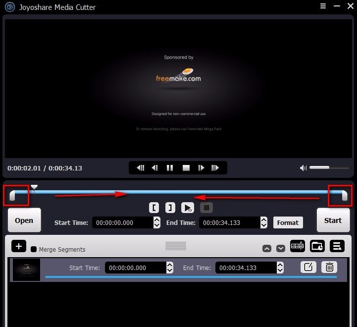Select the right trim handle on timeline
The image size is (357, 327).
[345, 196]
